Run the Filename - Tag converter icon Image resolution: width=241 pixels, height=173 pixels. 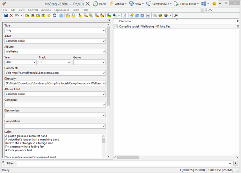point(86,15)
